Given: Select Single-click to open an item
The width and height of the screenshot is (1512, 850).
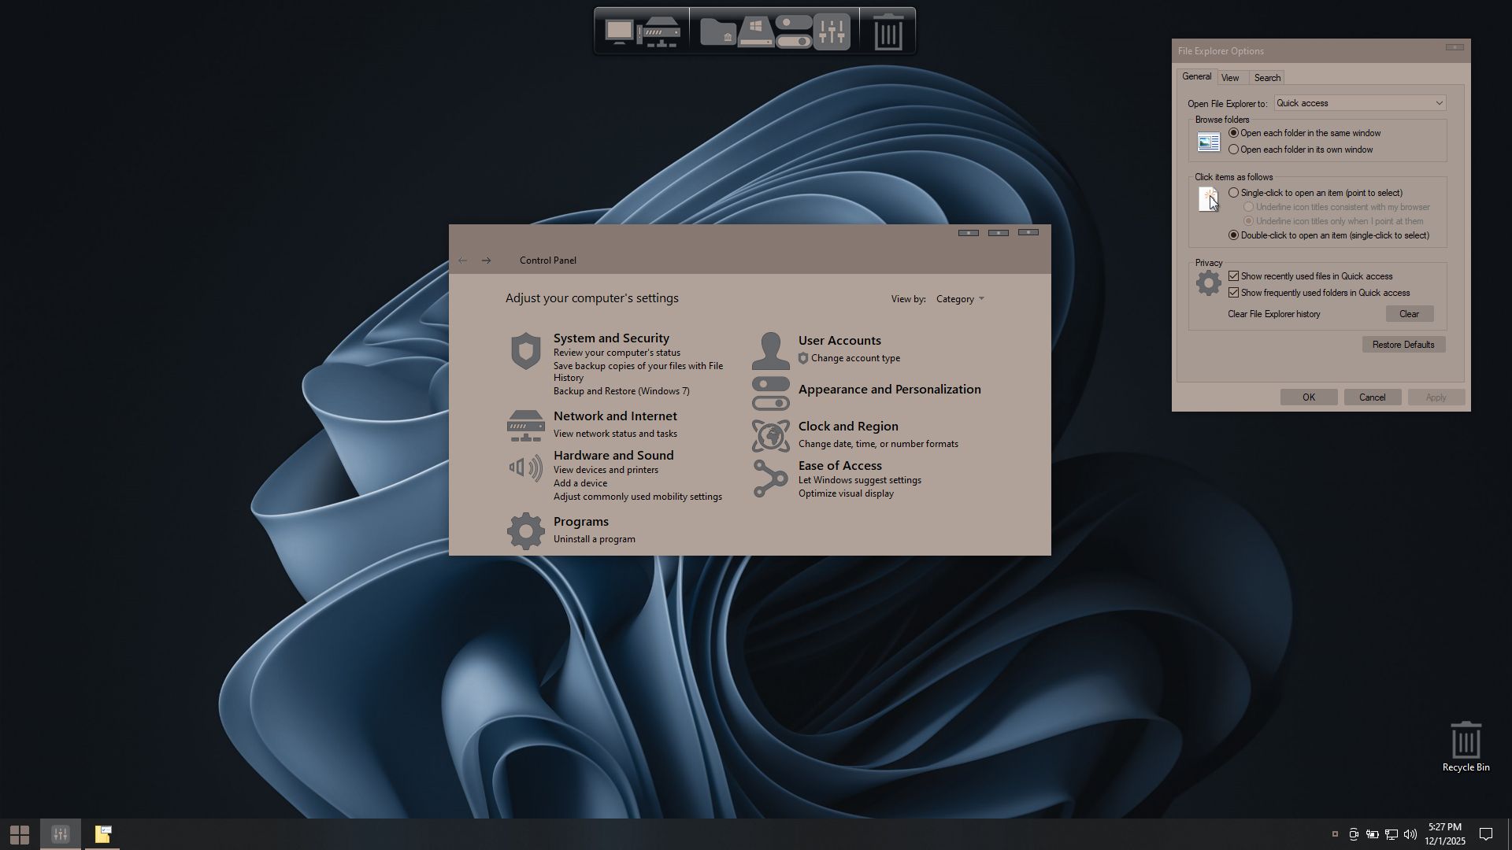Looking at the screenshot, I should click(x=1233, y=193).
